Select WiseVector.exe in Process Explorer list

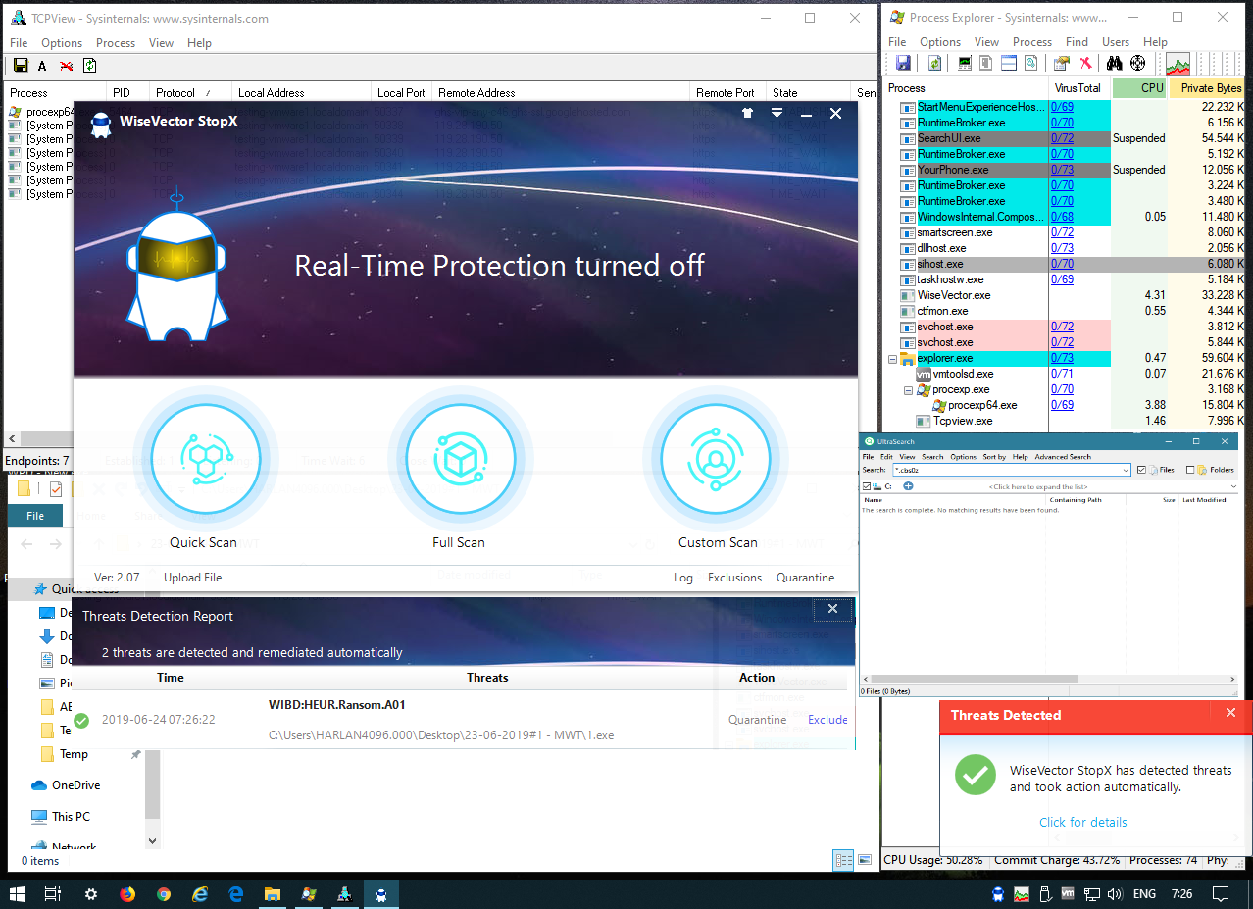[x=953, y=295]
